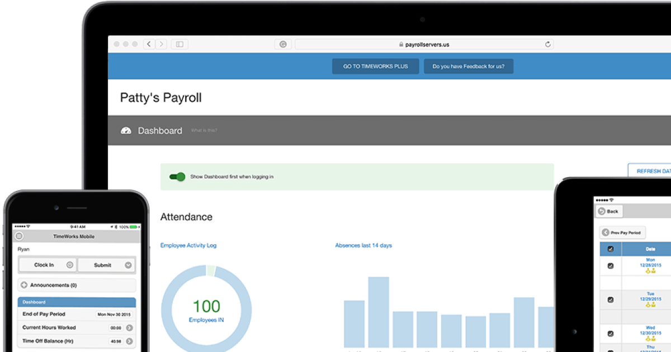Tap the back arrow icon on the tablet
Viewport: 671px width, 352px height.
click(602, 211)
